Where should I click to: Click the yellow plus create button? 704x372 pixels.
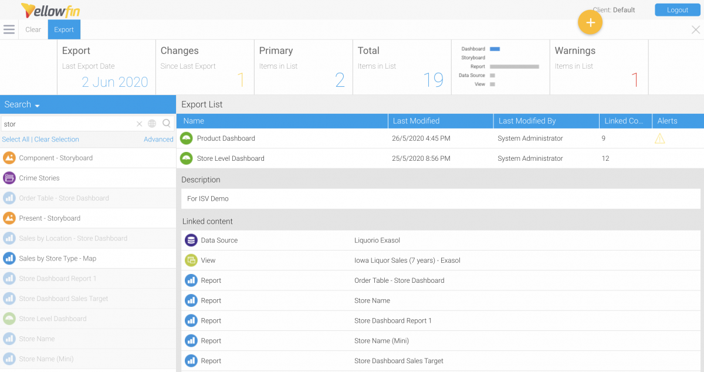pyautogui.click(x=590, y=23)
